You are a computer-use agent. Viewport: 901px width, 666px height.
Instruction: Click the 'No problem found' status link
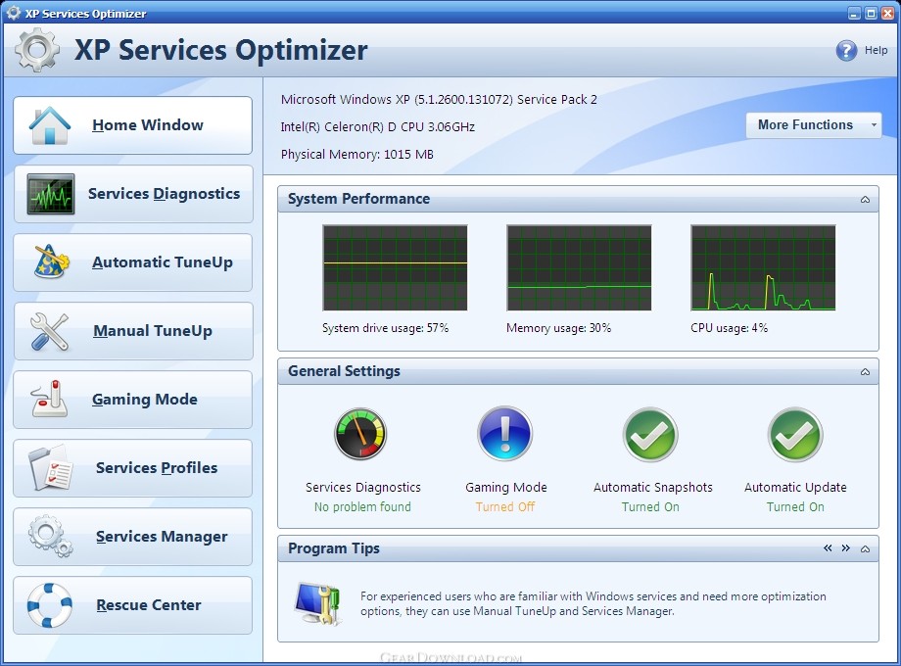point(362,506)
